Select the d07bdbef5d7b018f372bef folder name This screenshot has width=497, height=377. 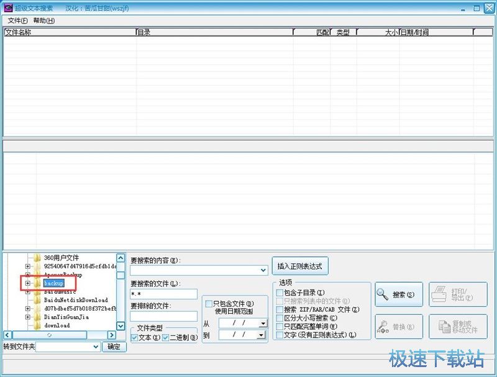80,308
